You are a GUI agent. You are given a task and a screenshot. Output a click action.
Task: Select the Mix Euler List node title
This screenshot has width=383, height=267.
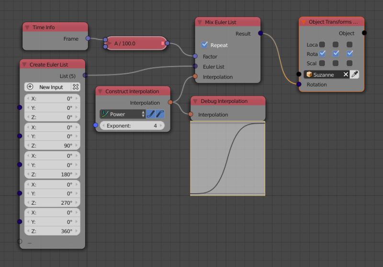[220, 22]
